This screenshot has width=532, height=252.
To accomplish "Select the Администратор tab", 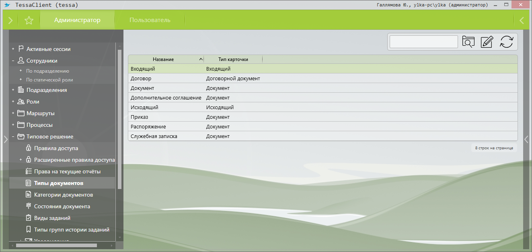I will pos(77,20).
